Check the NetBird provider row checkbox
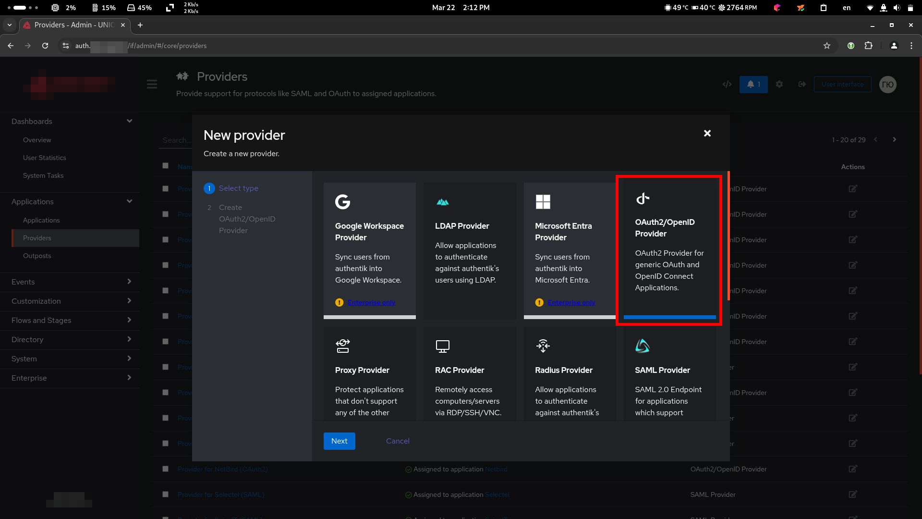This screenshot has width=922, height=519. pos(166,469)
